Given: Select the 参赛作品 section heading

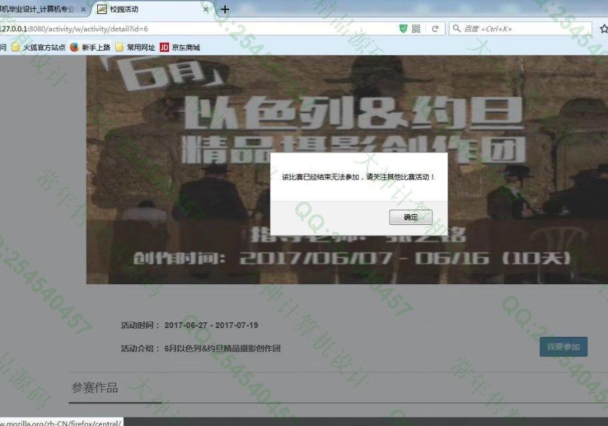Looking at the screenshot, I should (x=95, y=388).
